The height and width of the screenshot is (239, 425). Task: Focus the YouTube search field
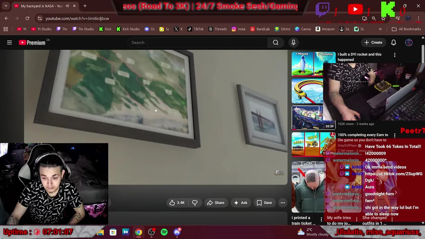point(197,42)
